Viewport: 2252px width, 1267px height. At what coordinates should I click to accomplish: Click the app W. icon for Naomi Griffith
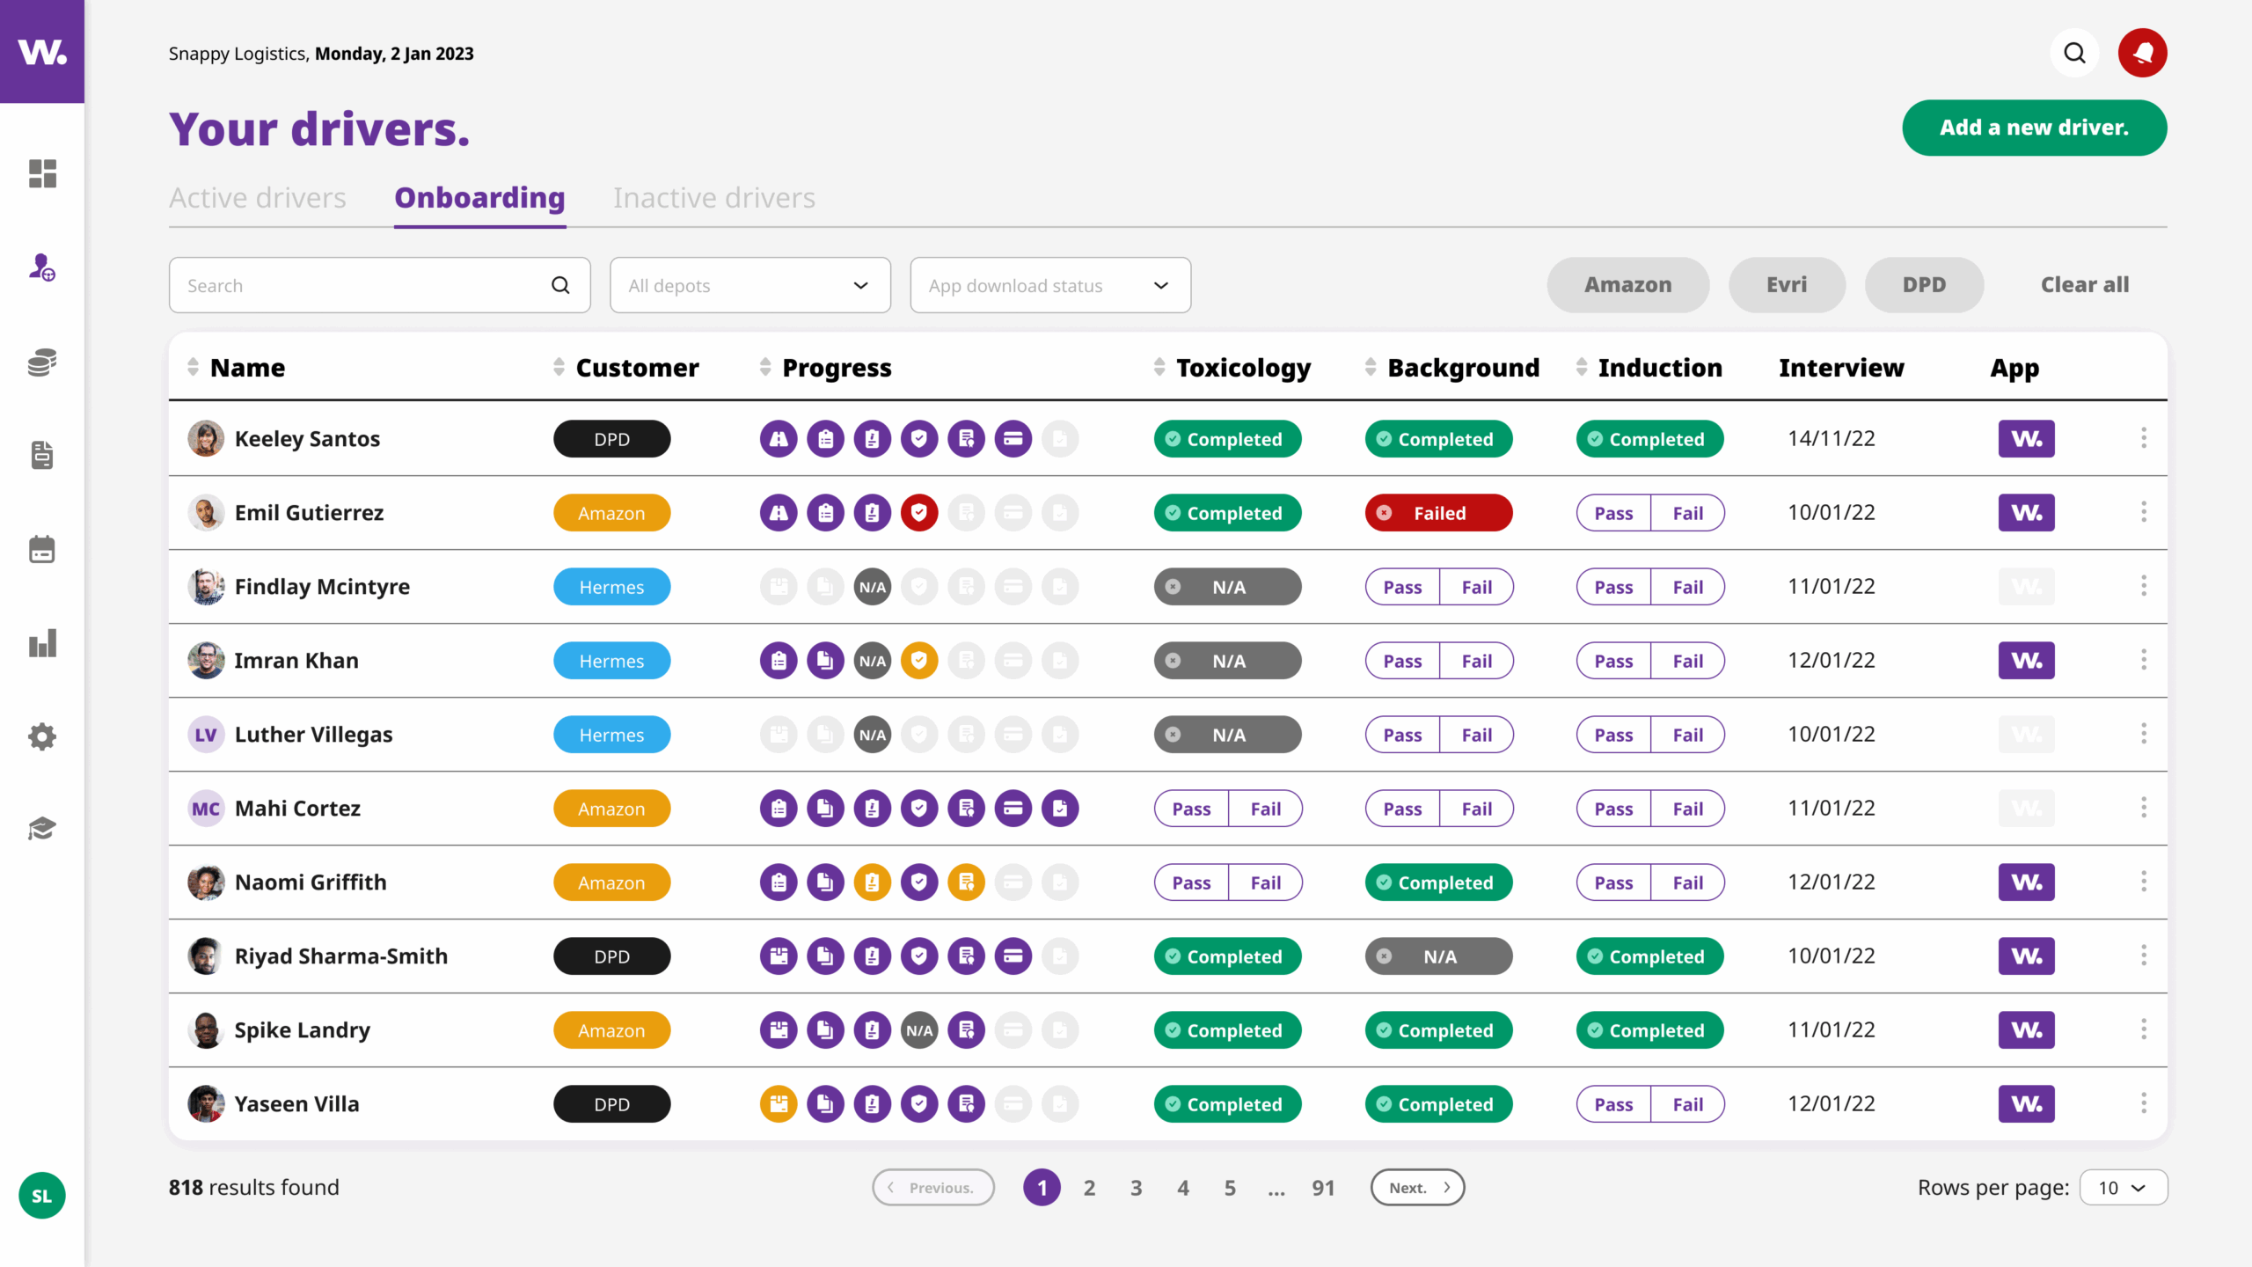[x=2027, y=883]
